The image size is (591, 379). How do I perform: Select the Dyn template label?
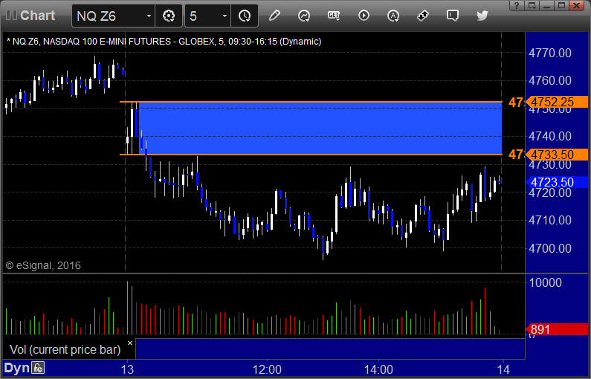point(16,368)
